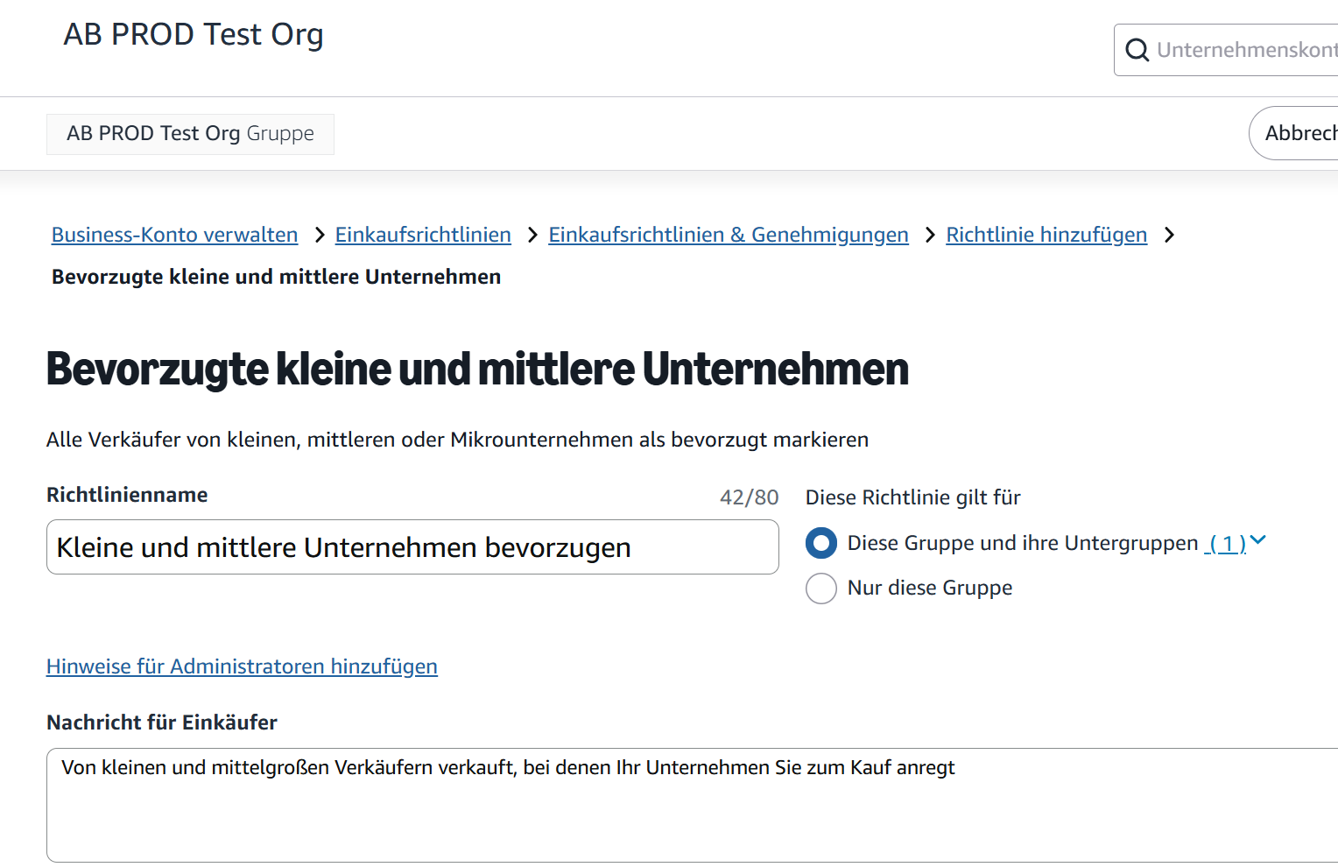
Task: Open "Business-Konto verwalten" breadcrumb
Action: point(174,235)
